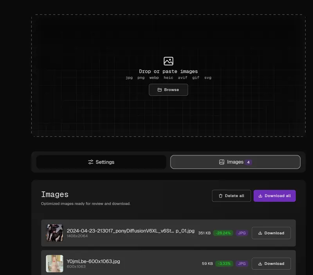
Task: Click the 'Drop or paste images' text
Action: tap(168, 72)
